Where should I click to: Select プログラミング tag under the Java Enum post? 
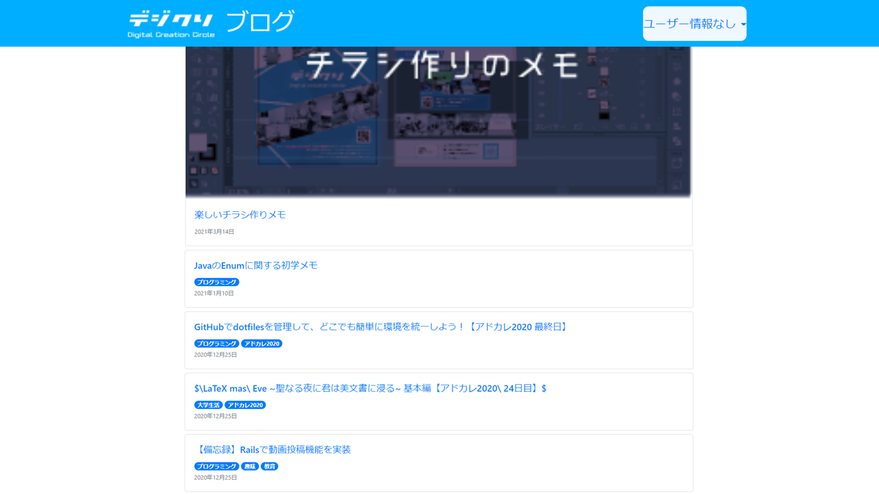point(216,282)
